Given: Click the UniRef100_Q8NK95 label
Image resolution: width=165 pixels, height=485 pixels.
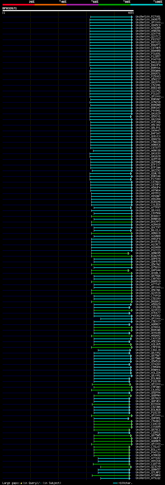Looking at the screenshot, I should [x=148, y=253].
